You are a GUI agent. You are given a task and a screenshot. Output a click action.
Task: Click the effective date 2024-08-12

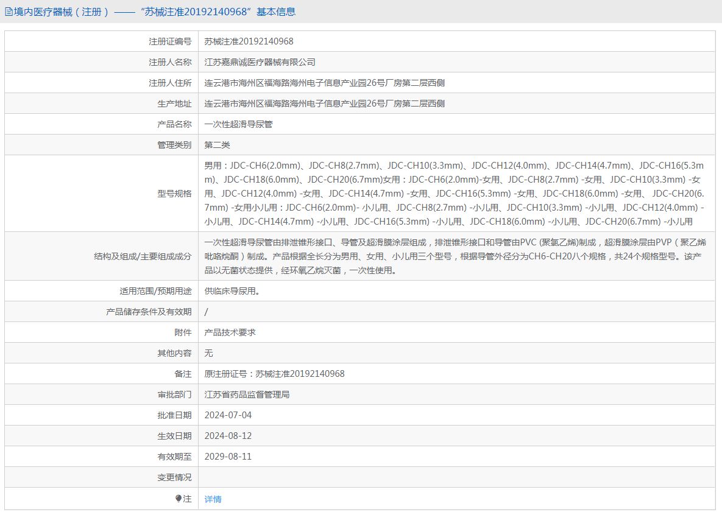pyautogui.click(x=228, y=436)
